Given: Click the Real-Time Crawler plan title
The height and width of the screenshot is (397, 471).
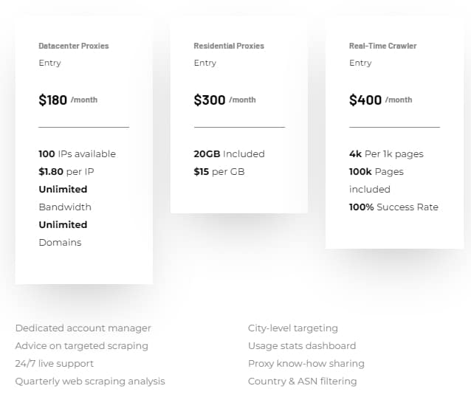Looking at the screenshot, I should 382,46.
